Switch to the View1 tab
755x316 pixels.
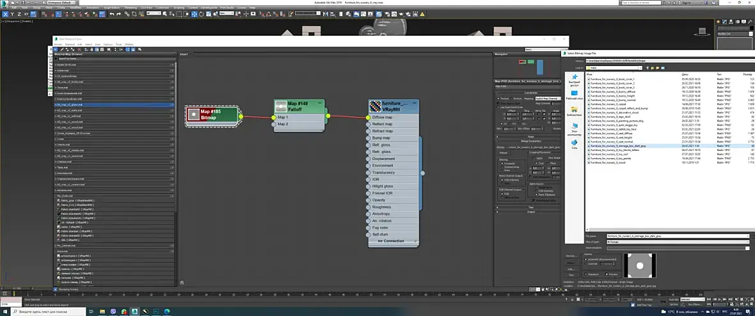(x=184, y=54)
